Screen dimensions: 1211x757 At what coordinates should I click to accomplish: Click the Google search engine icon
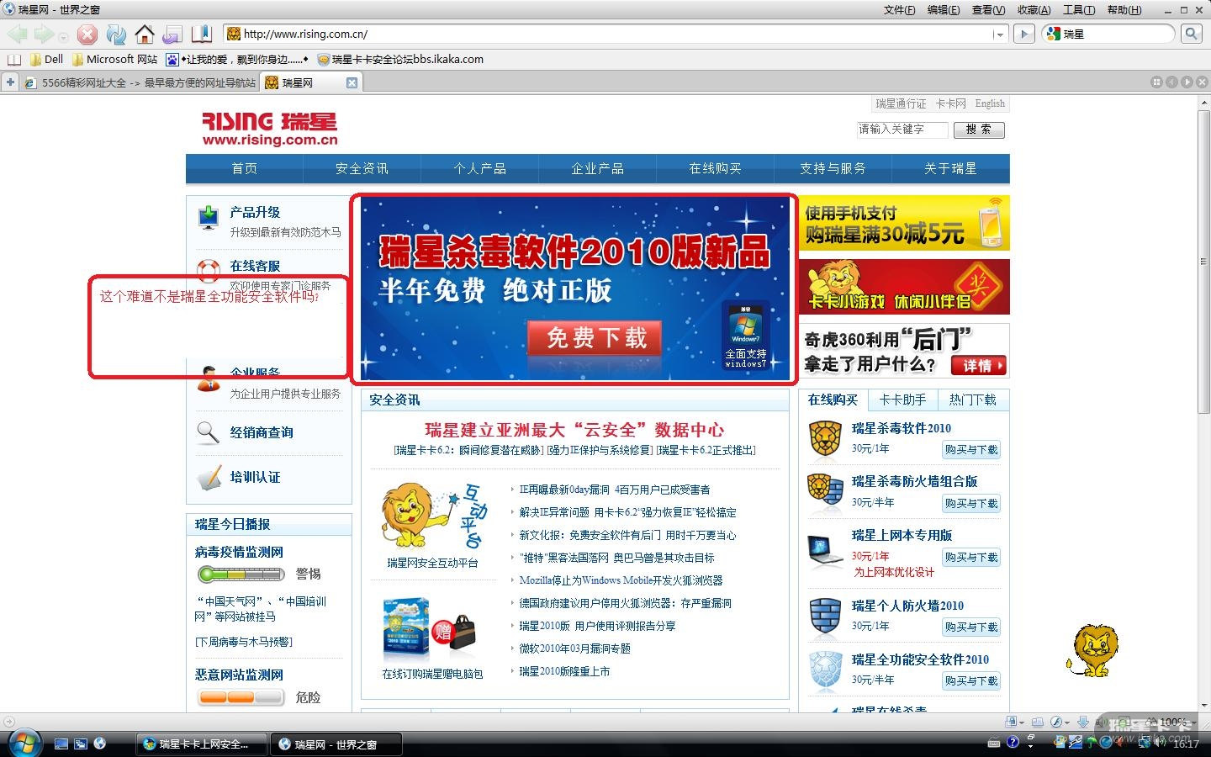point(1053,34)
